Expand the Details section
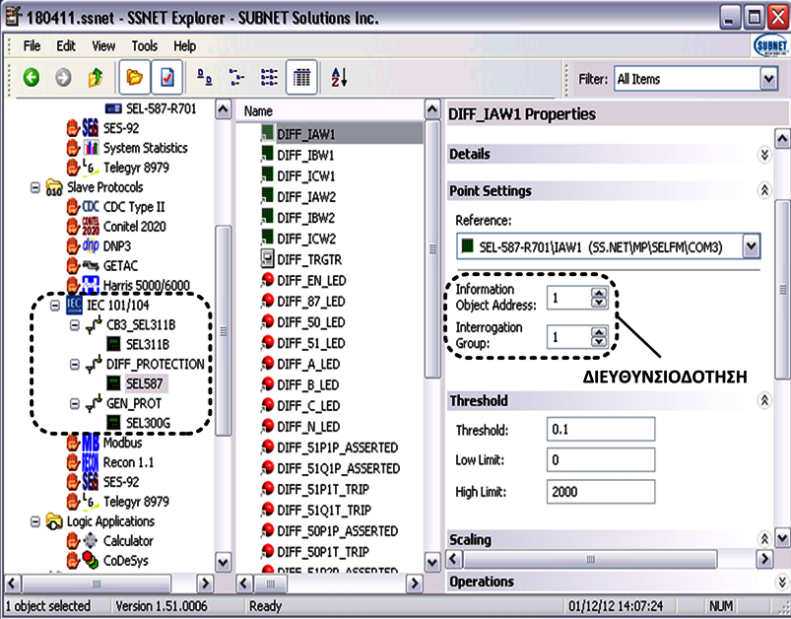Screen dimensions: 791x619 click(x=764, y=155)
